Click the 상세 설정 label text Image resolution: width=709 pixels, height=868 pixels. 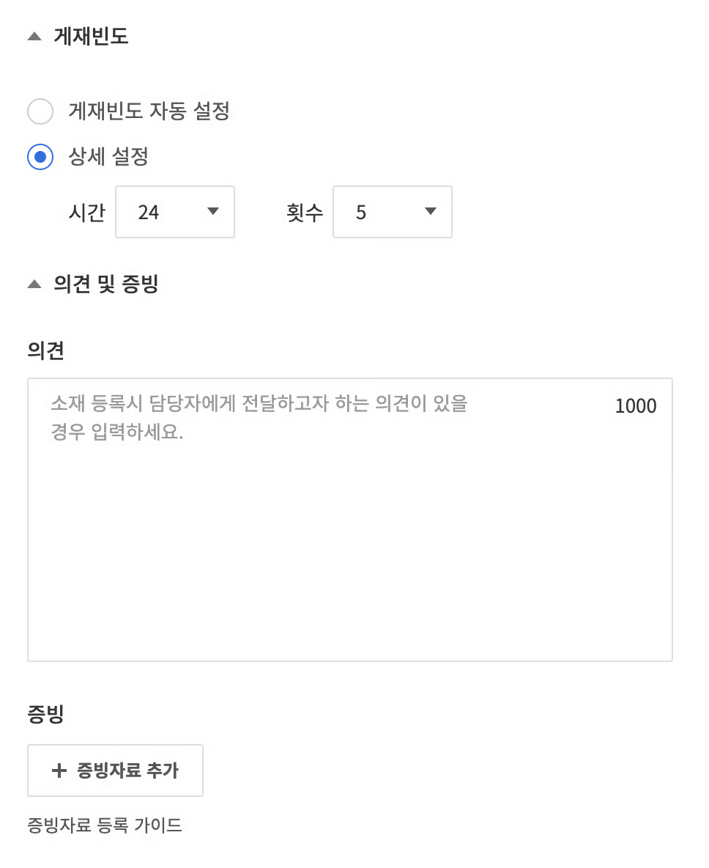[108, 156]
